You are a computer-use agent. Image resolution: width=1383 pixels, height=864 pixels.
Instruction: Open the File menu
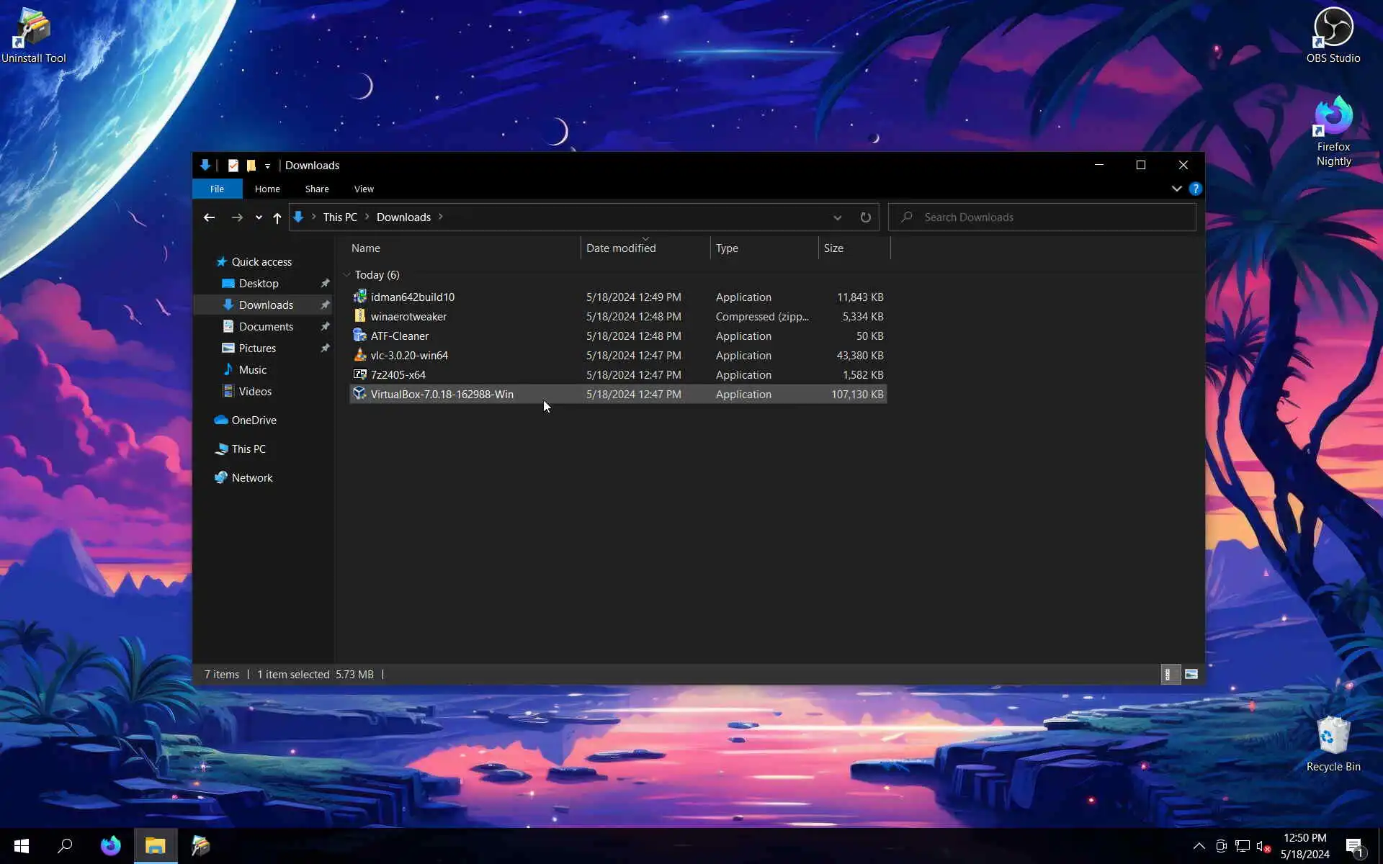pyautogui.click(x=217, y=189)
